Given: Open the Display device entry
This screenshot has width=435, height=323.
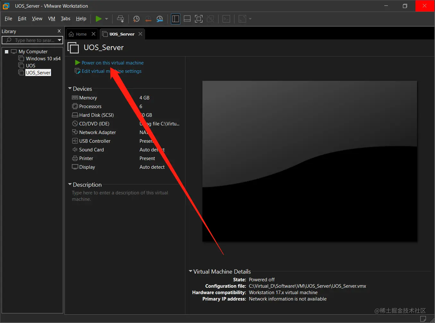Looking at the screenshot, I should tap(87, 167).
